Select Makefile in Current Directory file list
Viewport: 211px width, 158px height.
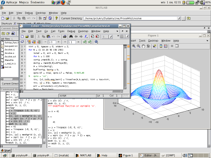click(9, 60)
